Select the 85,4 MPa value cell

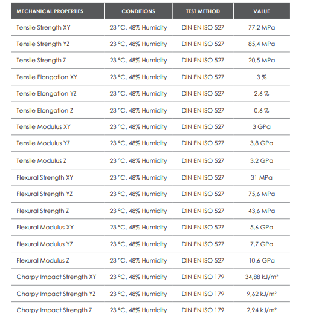point(262,44)
